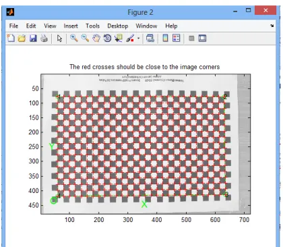Dock the figure using the menu bar arrow
The image size is (283, 247).
[x=272, y=26]
